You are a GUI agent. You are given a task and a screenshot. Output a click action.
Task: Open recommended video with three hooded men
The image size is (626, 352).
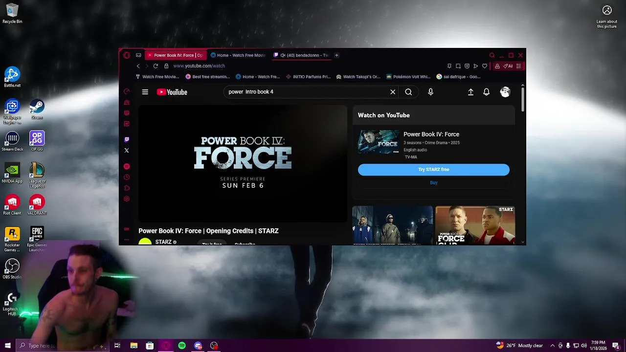[x=393, y=225]
